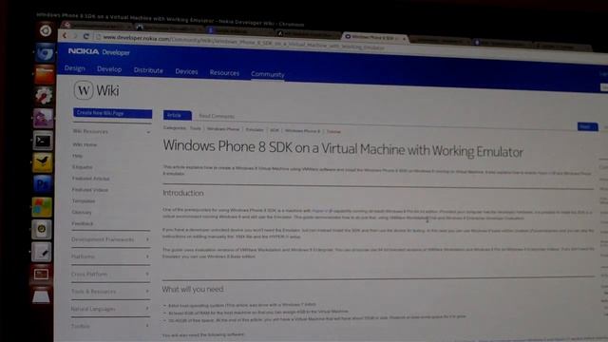The image size is (608, 342).
Task: Click the Nokia Developer logo
Action: 99,51
